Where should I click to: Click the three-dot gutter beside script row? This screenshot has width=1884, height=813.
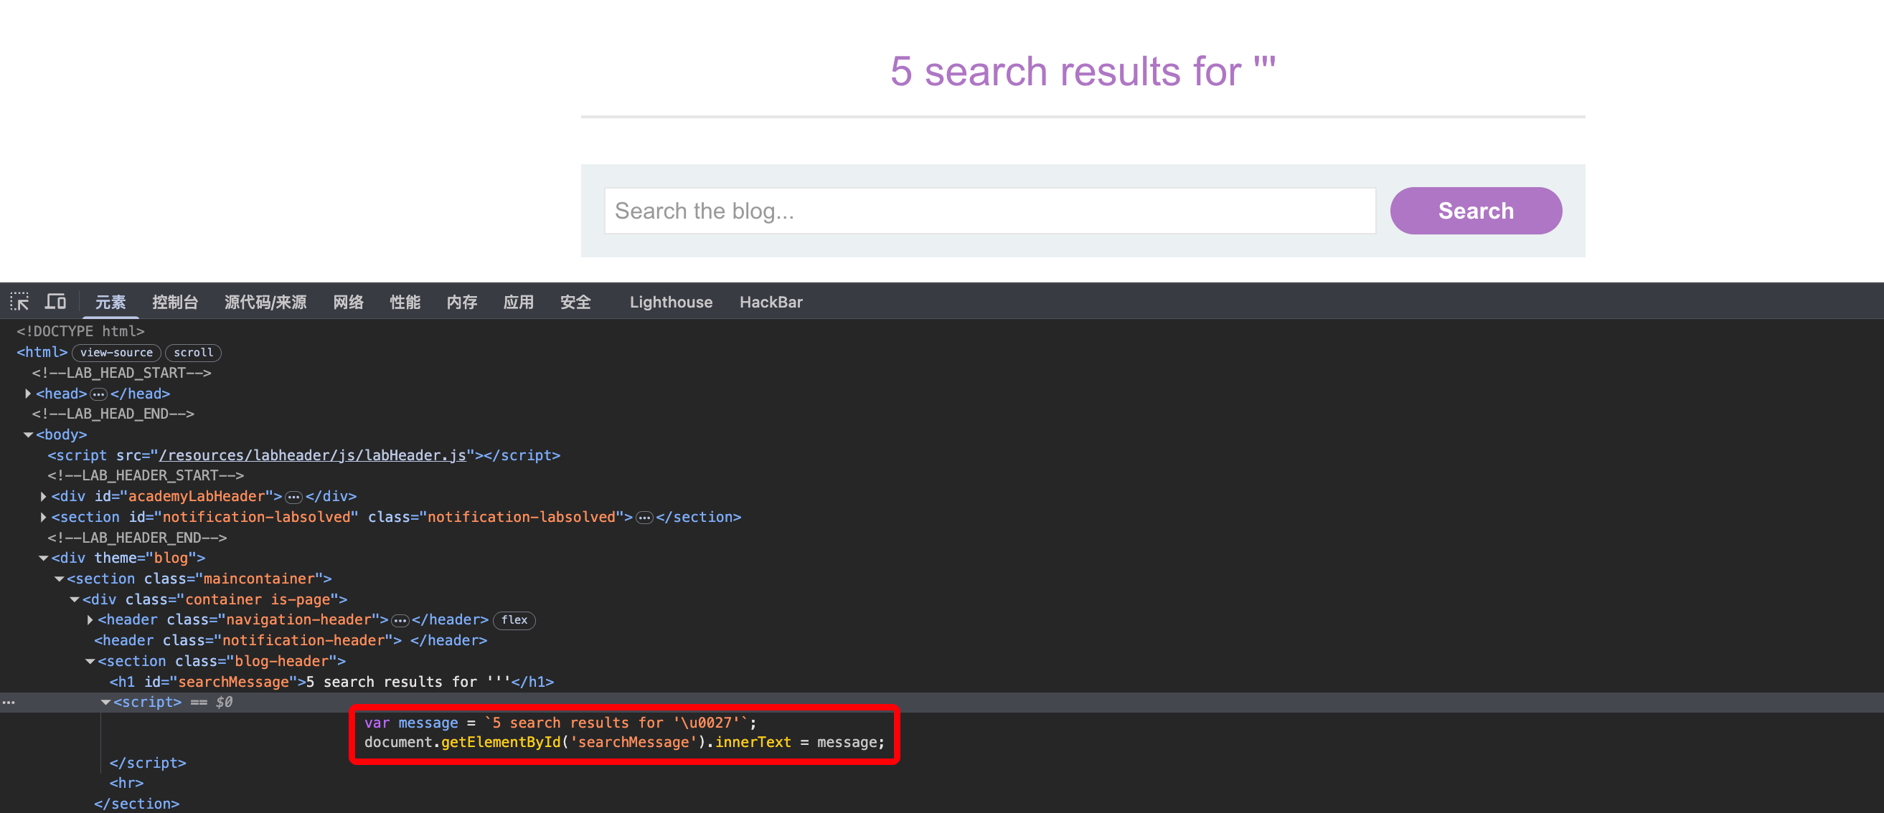point(9,702)
